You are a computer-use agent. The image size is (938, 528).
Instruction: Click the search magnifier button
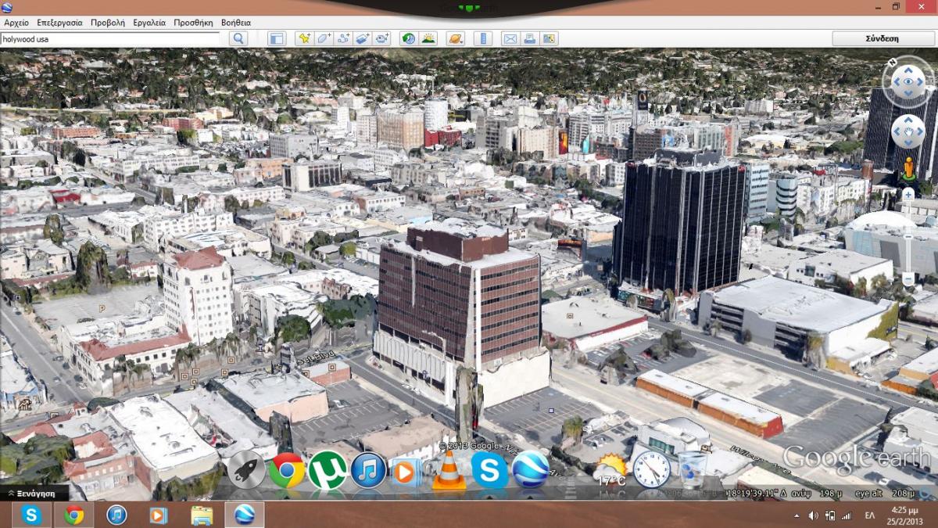pyautogui.click(x=238, y=38)
